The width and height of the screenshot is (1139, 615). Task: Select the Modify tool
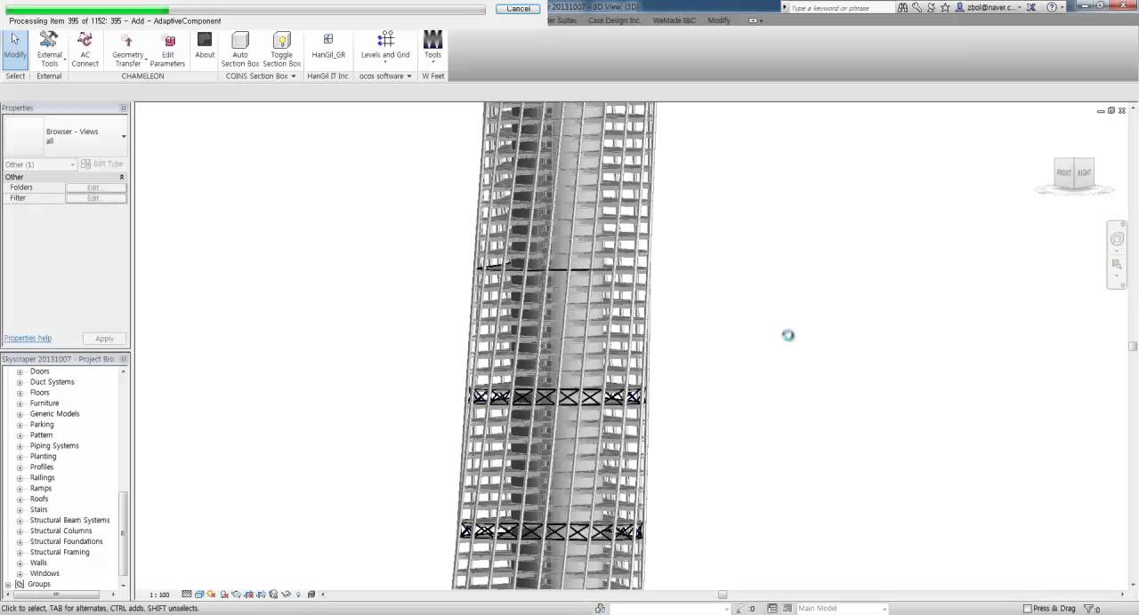click(x=15, y=48)
